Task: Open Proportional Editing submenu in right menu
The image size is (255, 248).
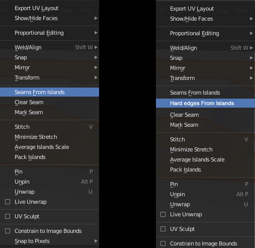Action: tap(205, 33)
